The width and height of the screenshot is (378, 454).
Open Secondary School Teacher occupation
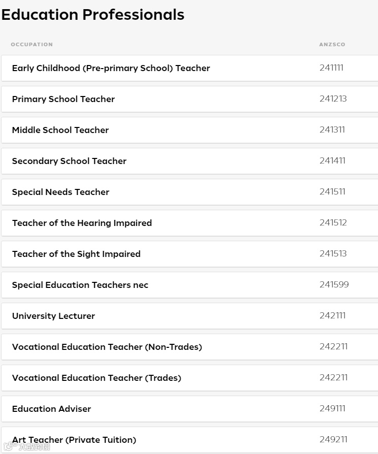point(69,161)
